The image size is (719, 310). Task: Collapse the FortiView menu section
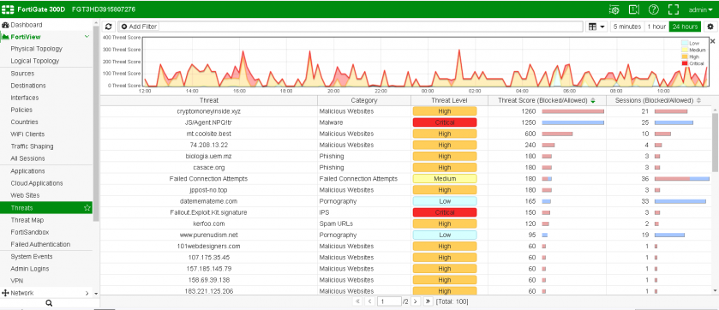coord(87,37)
